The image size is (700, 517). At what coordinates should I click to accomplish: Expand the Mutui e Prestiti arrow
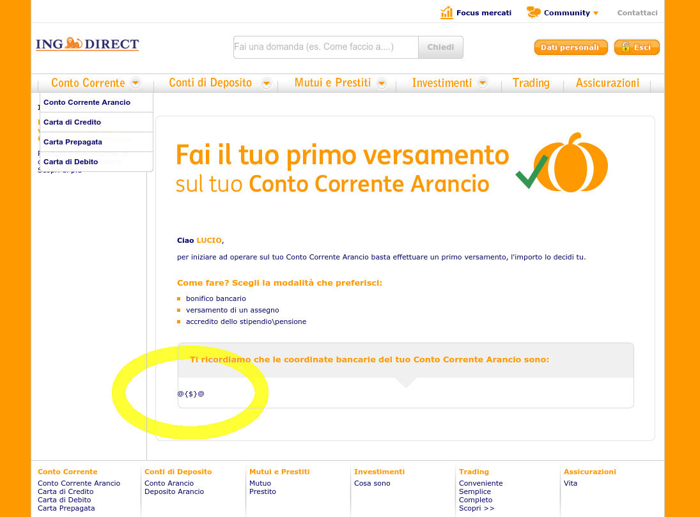click(382, 84)
